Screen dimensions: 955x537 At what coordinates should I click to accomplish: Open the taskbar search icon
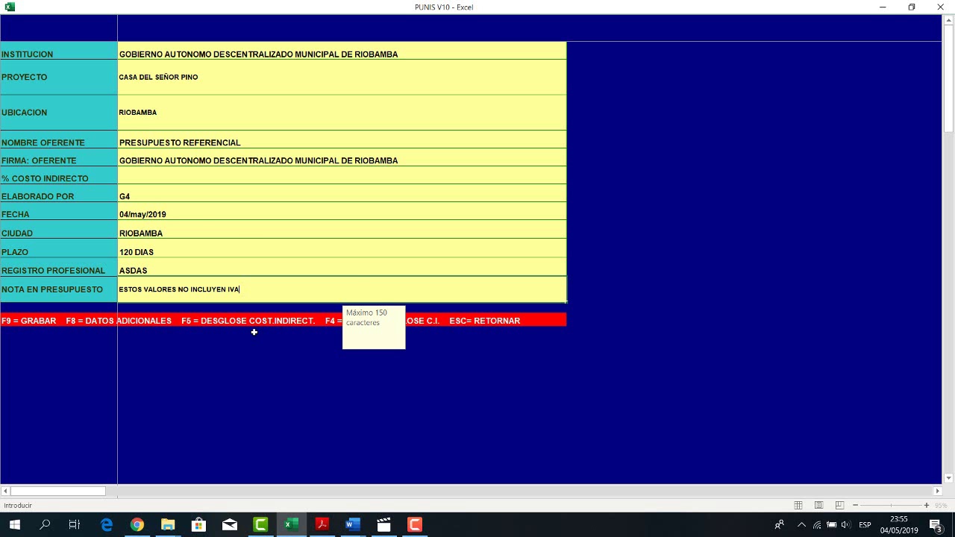click(x=45, y=524)
